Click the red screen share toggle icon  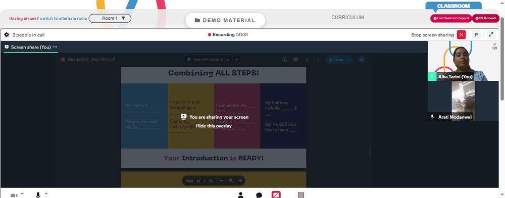pos(276,195)
